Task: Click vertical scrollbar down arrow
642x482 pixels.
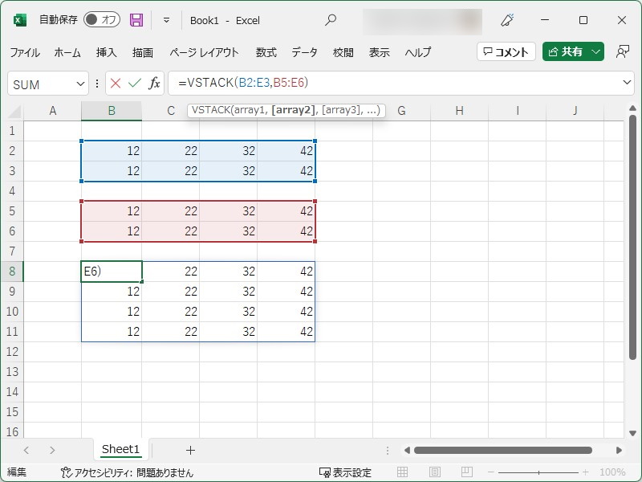Action: tap(632, 433)
